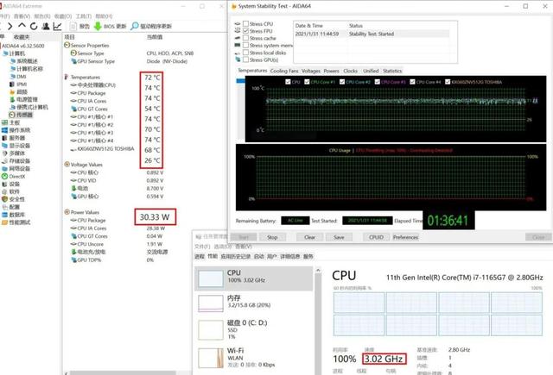Screen dimensions: 553x375
Task: Switch to the Cooling Fans tab
Action: point(284,71)
